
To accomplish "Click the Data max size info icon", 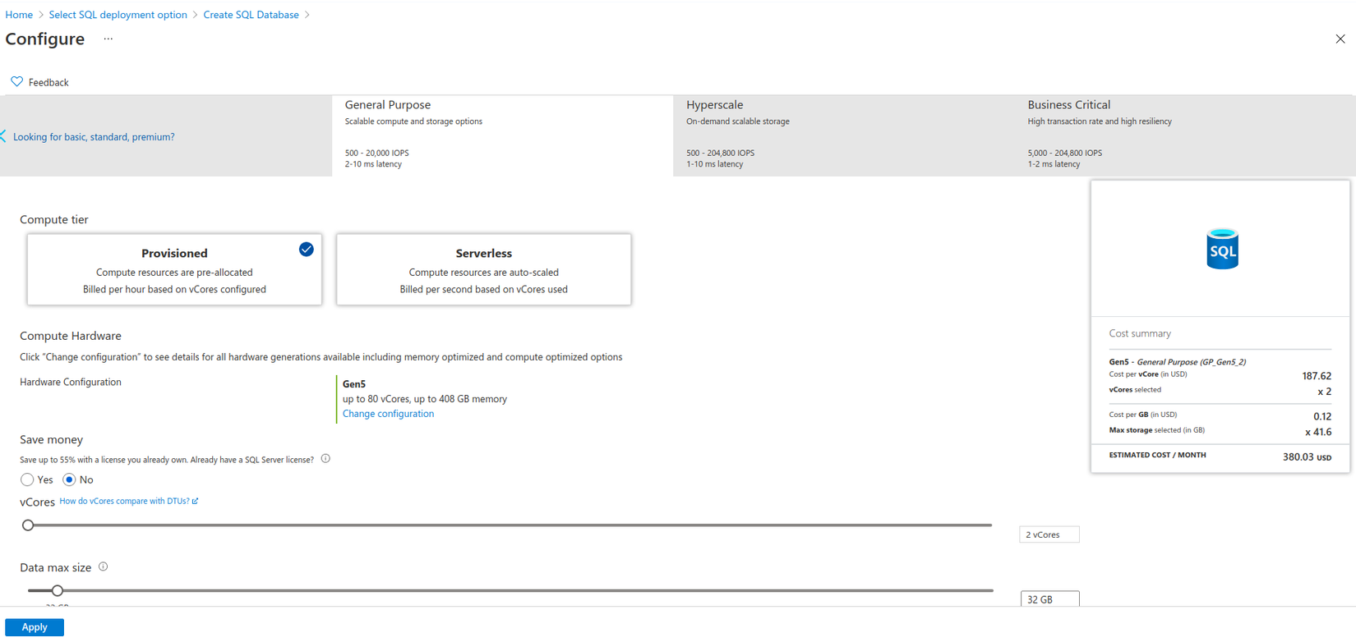I will (x=103, y=566).
